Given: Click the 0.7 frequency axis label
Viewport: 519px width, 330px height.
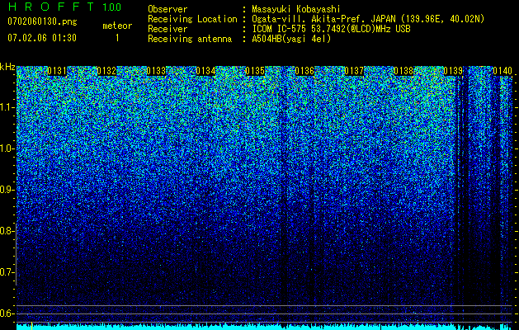Looking at the screenshot, I should click(7, 272).
